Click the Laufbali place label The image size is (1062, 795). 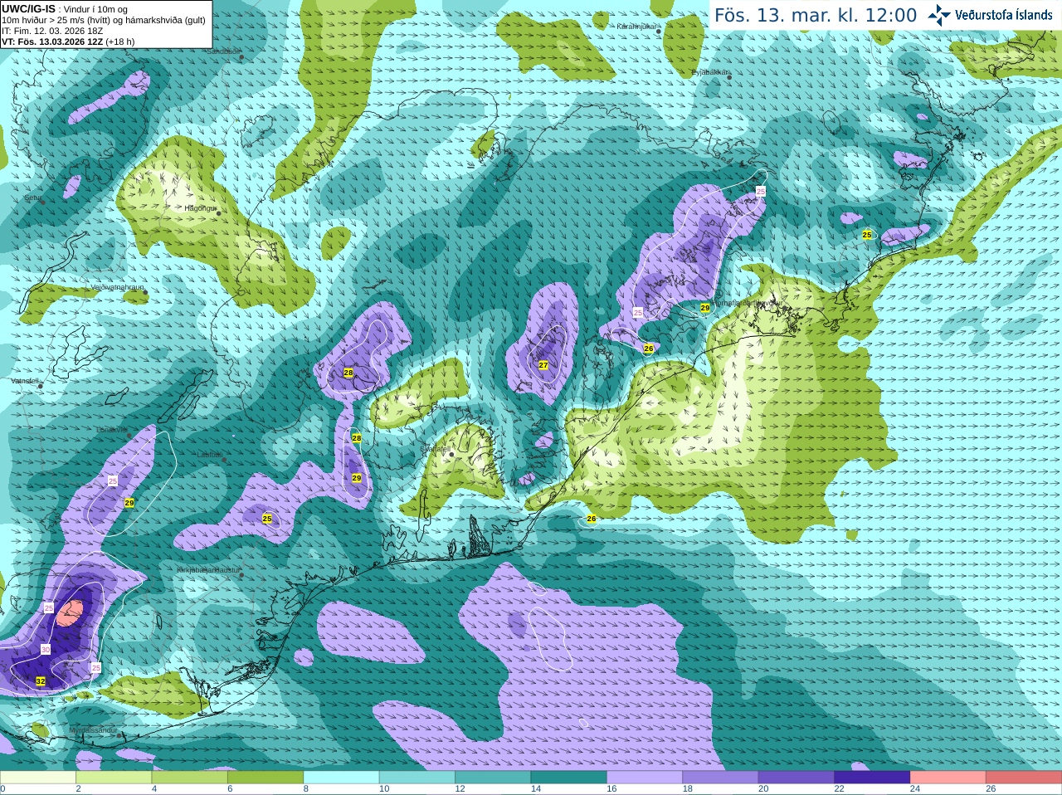click(x=209, y=455)
